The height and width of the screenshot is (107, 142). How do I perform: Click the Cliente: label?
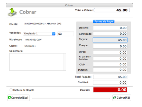(x=14, y=24)
